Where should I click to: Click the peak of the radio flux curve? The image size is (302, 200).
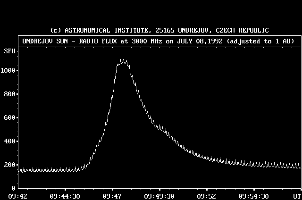point(123,60)
